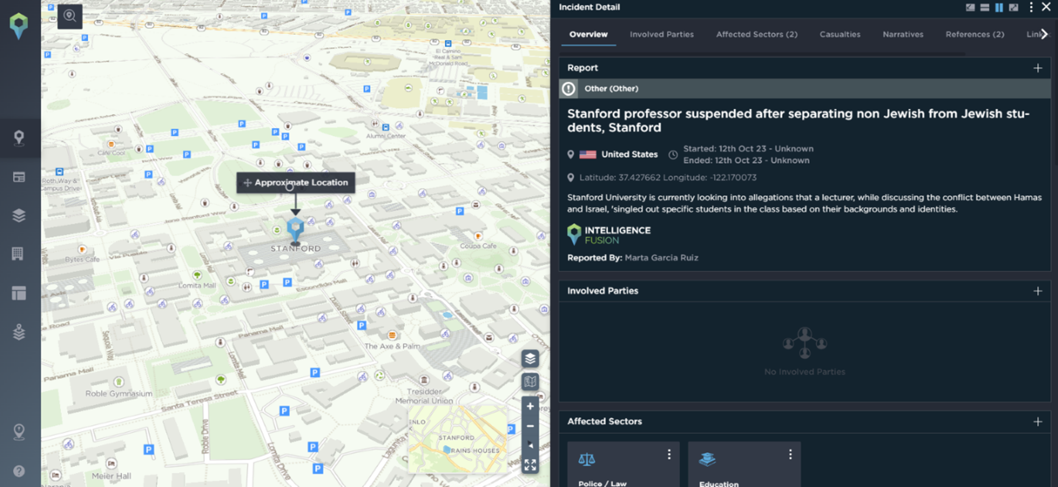Open the layers stack sidebar icon
The image size is (1058, 487).
[19, 215]
